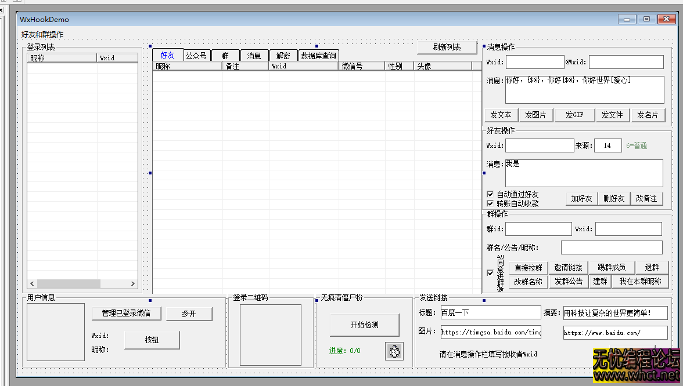Viewport: 683px width, 386px height.
Task: Switch to the 公众号 tab
Action: coord(196,55)
